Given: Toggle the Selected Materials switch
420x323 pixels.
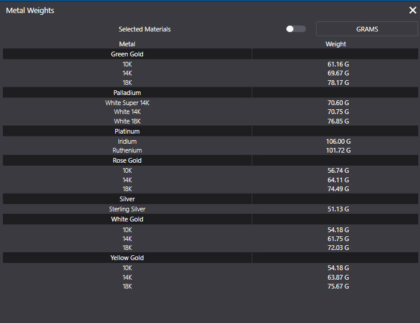Looking at the screenshot, I should (x=295, y=29).
